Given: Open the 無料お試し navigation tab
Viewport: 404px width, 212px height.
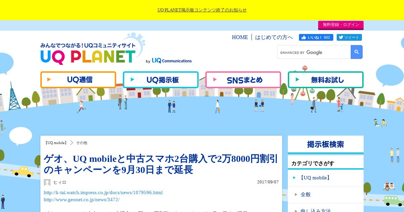Looking at the screenshot, I should 326,80.
